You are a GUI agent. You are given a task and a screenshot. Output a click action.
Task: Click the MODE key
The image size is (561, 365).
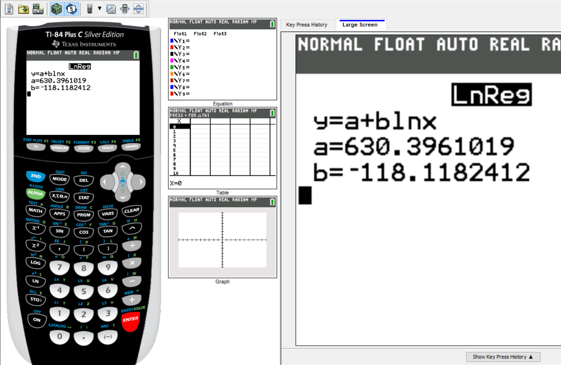60,179
